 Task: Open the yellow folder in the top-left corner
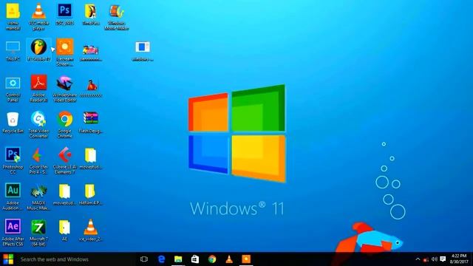coord(13,16)
